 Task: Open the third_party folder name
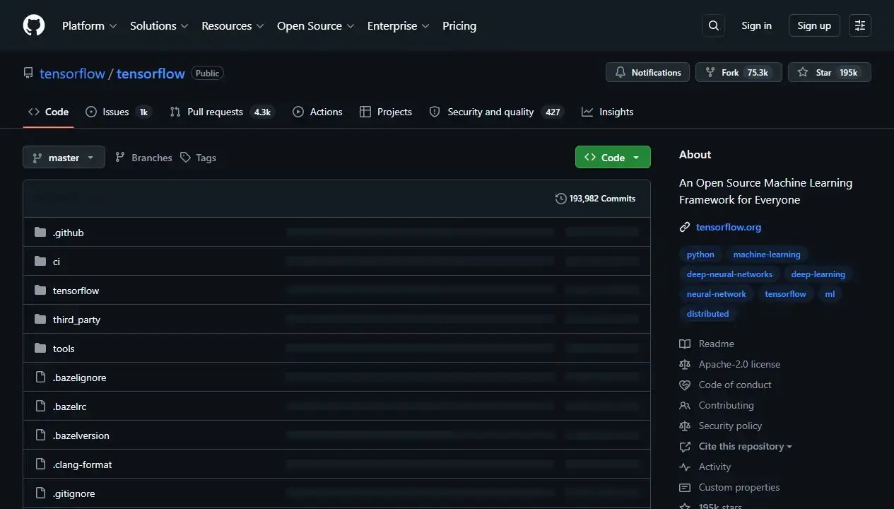76,320
